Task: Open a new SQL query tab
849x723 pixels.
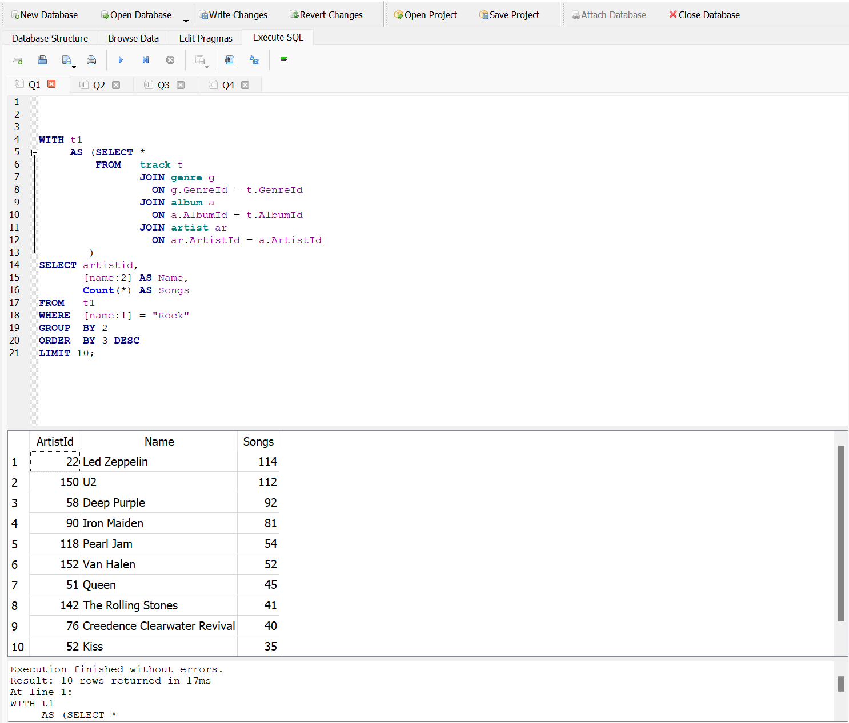Action: pos(18,60)
